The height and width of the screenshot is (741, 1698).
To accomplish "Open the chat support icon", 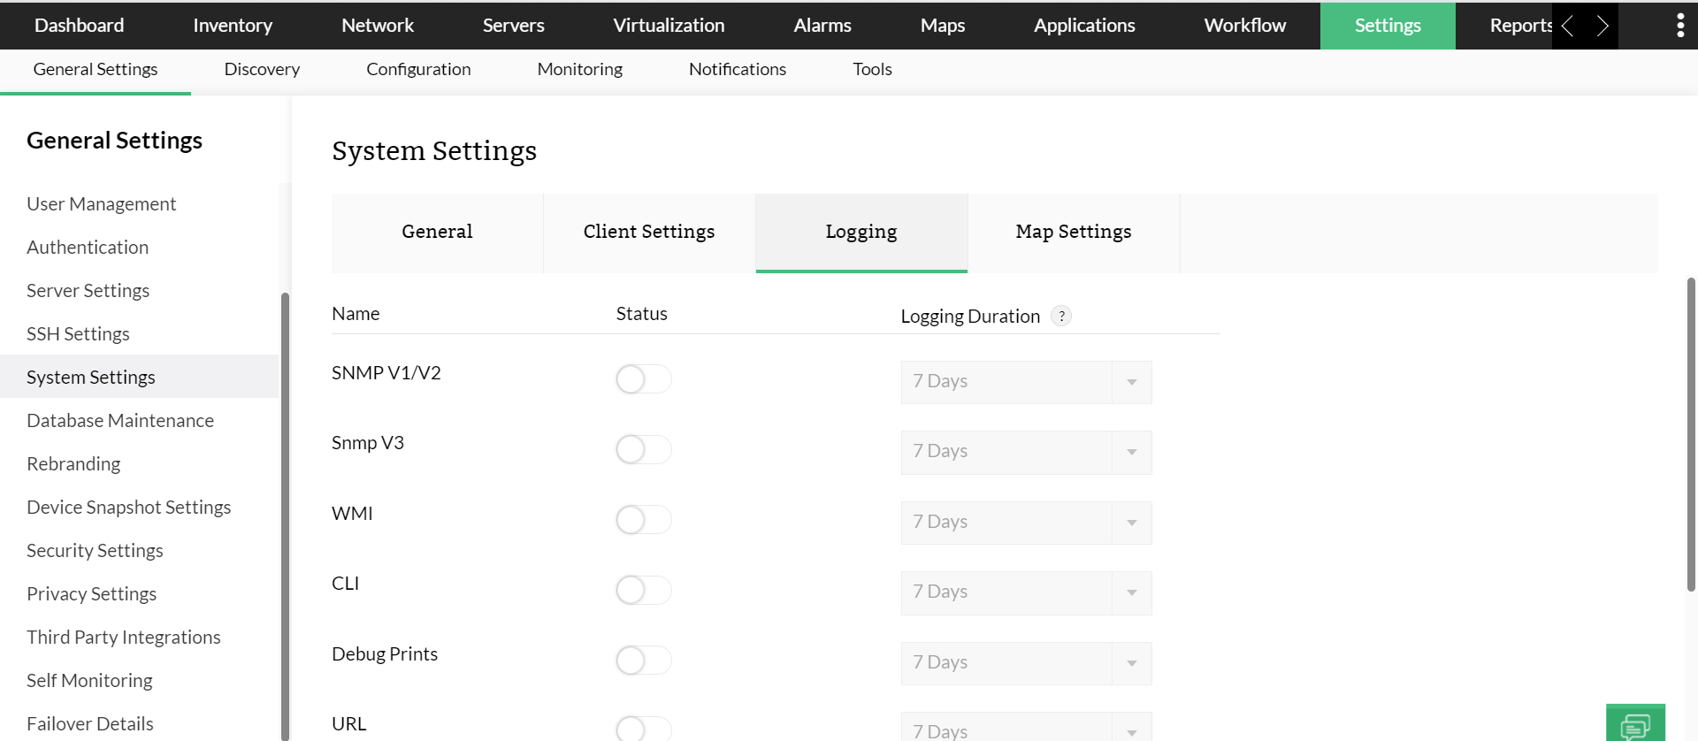I will point(1635,725).
